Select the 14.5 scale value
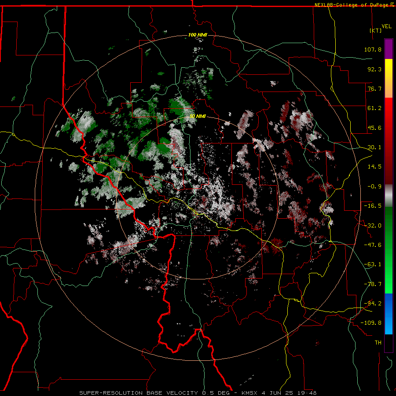 tap(374, 167)
